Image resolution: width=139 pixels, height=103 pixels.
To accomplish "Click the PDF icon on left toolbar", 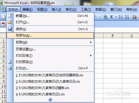I will (4, 24).
